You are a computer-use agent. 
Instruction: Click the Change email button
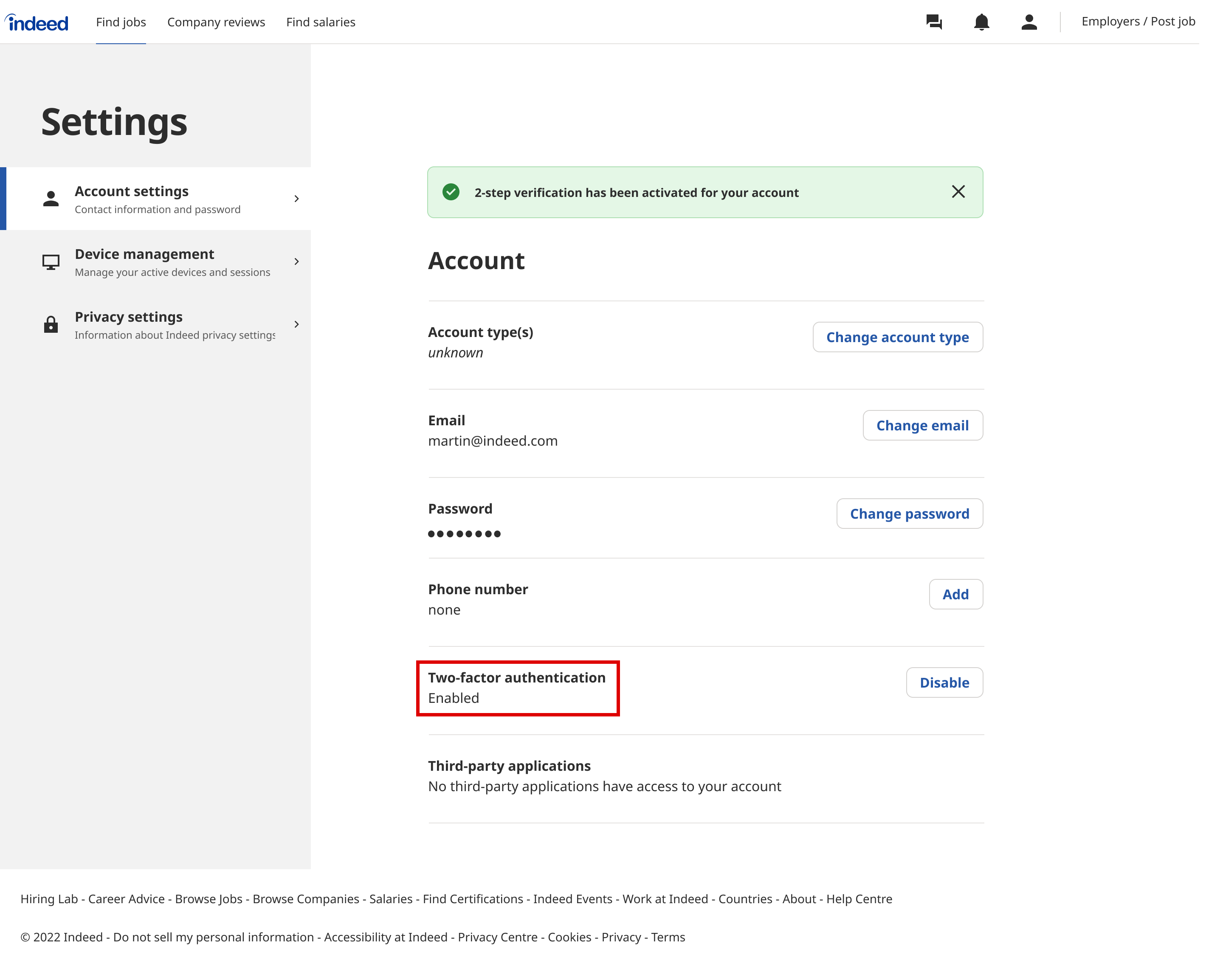[x=922, y=425]
